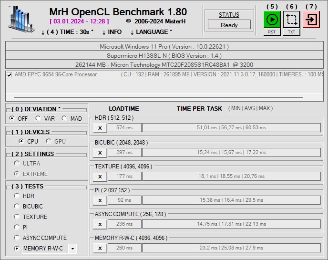Clear the HDR result with its X button
The height and width of the screenshot is (260, 328).
tap(100, 128)
